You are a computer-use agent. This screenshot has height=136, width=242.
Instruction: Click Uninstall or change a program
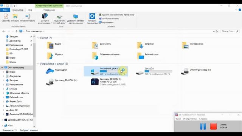[x=116, y=15]
